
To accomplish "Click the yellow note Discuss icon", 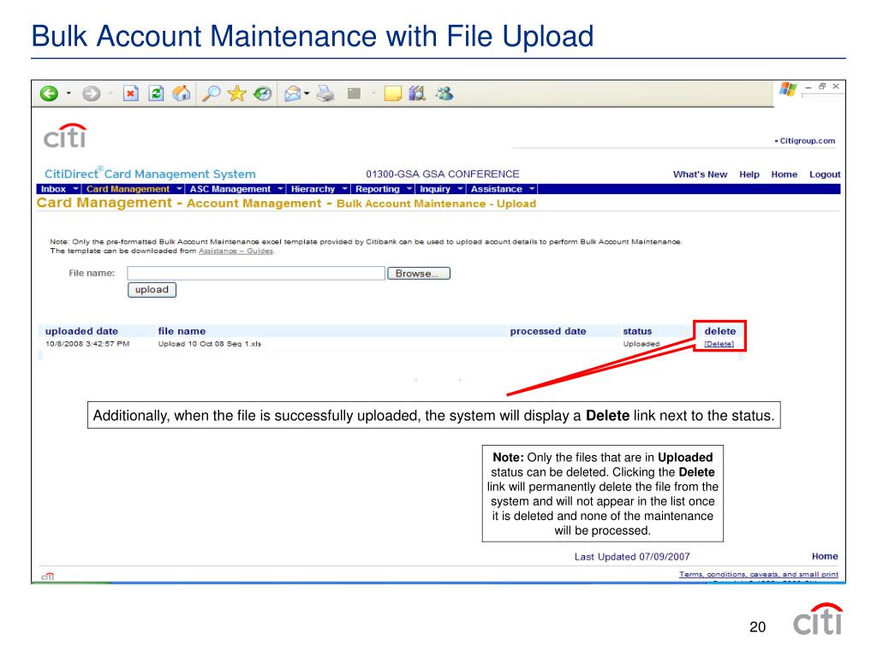I will (x=392, y=93).
